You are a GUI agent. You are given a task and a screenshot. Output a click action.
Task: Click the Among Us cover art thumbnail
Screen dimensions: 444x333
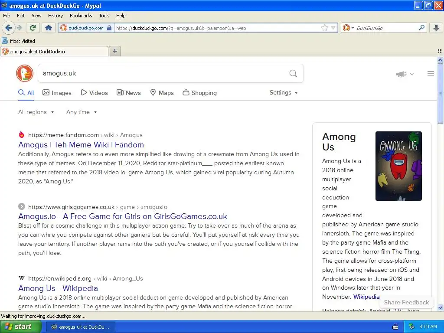pyautogui.click(x=398, y=166)
